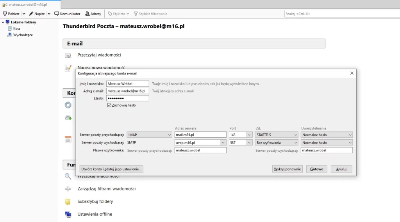This screenshot has width=400, height=222.
Task: Open the Bez szyfrowania SSL dropdown
Action: click(x=277, y=143)
